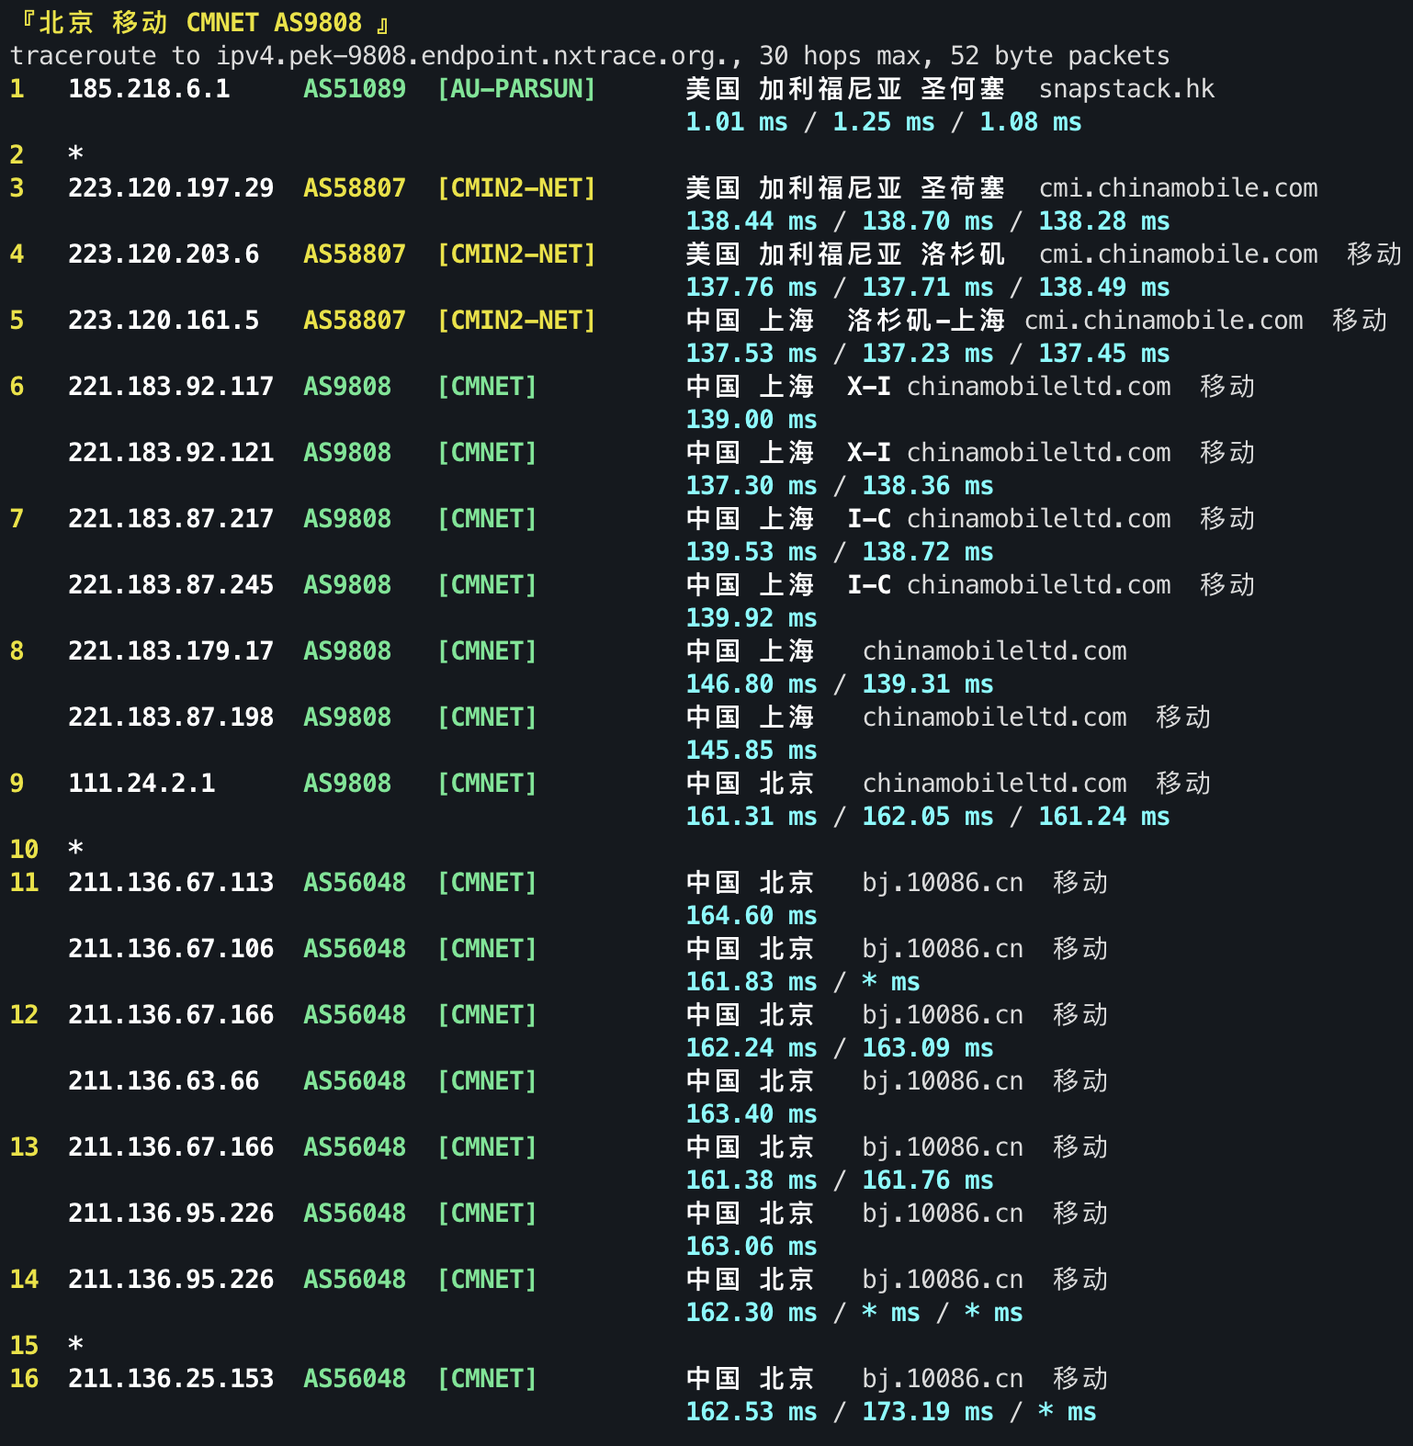
Task: Select latency 162.30 ms on hop 14
Action: click(752, 1313)
